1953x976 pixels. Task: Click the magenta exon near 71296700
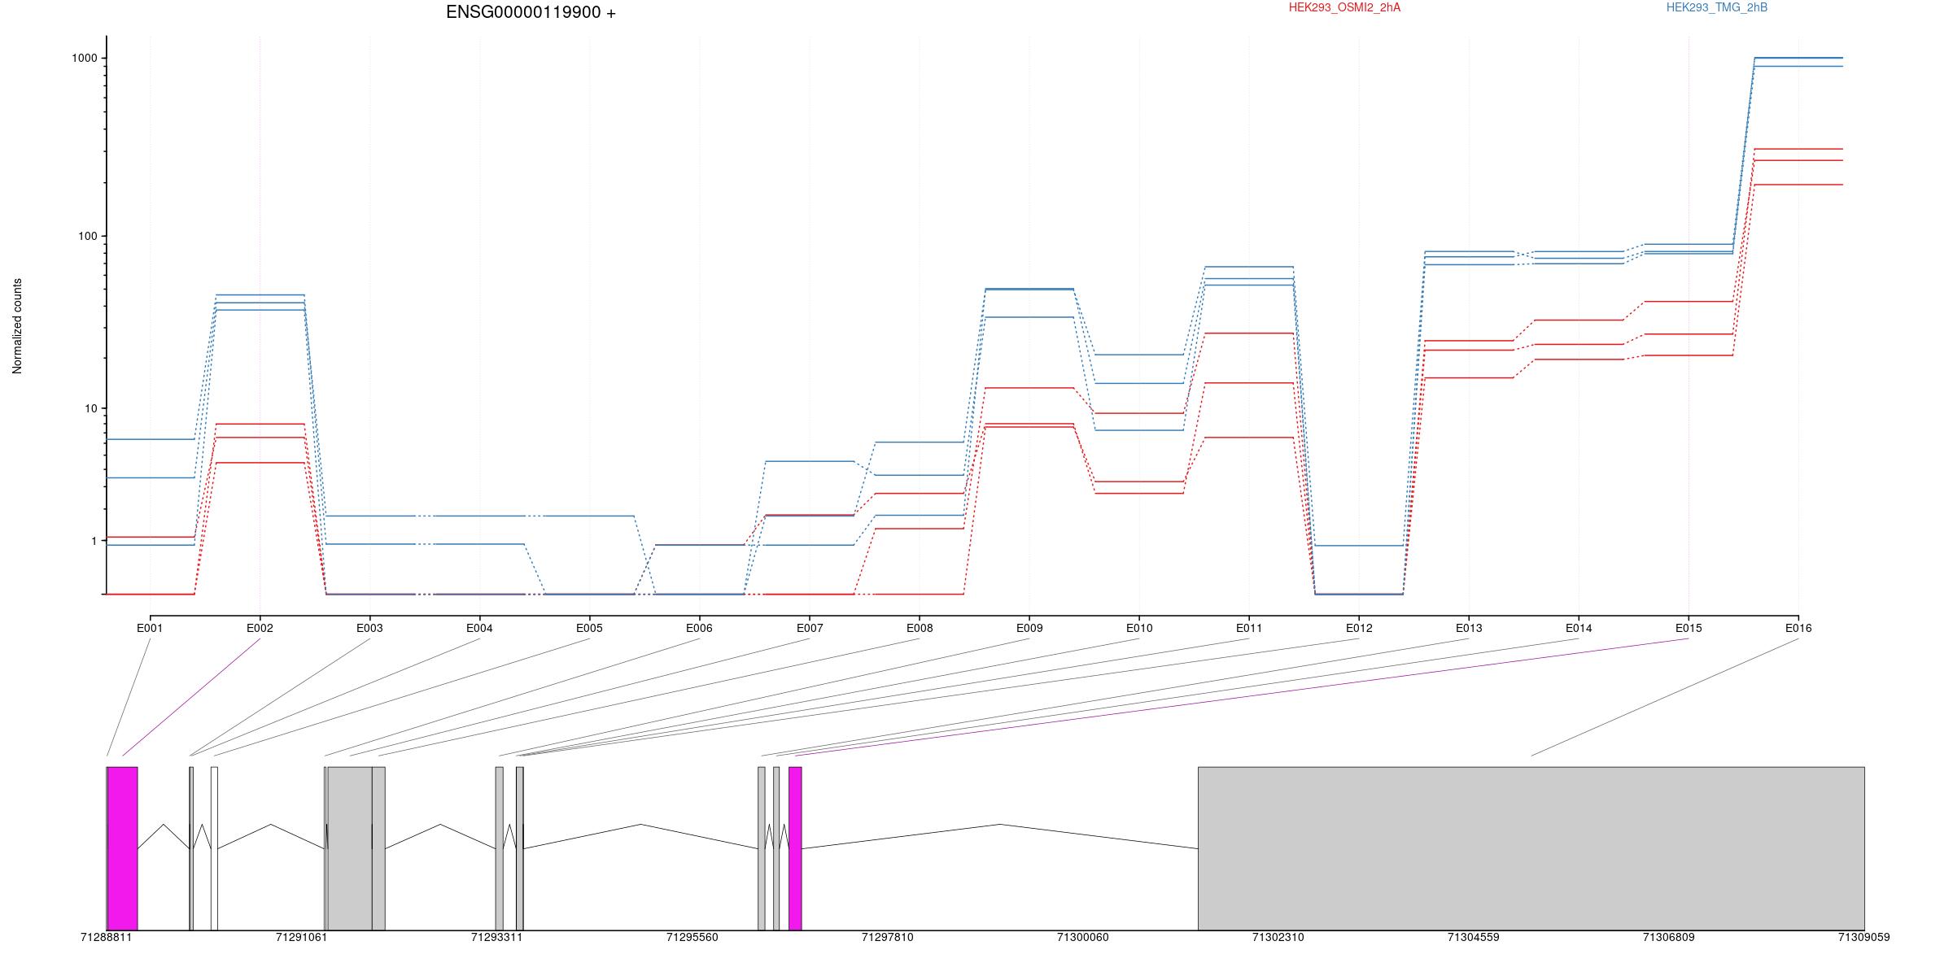coord(795,848)
